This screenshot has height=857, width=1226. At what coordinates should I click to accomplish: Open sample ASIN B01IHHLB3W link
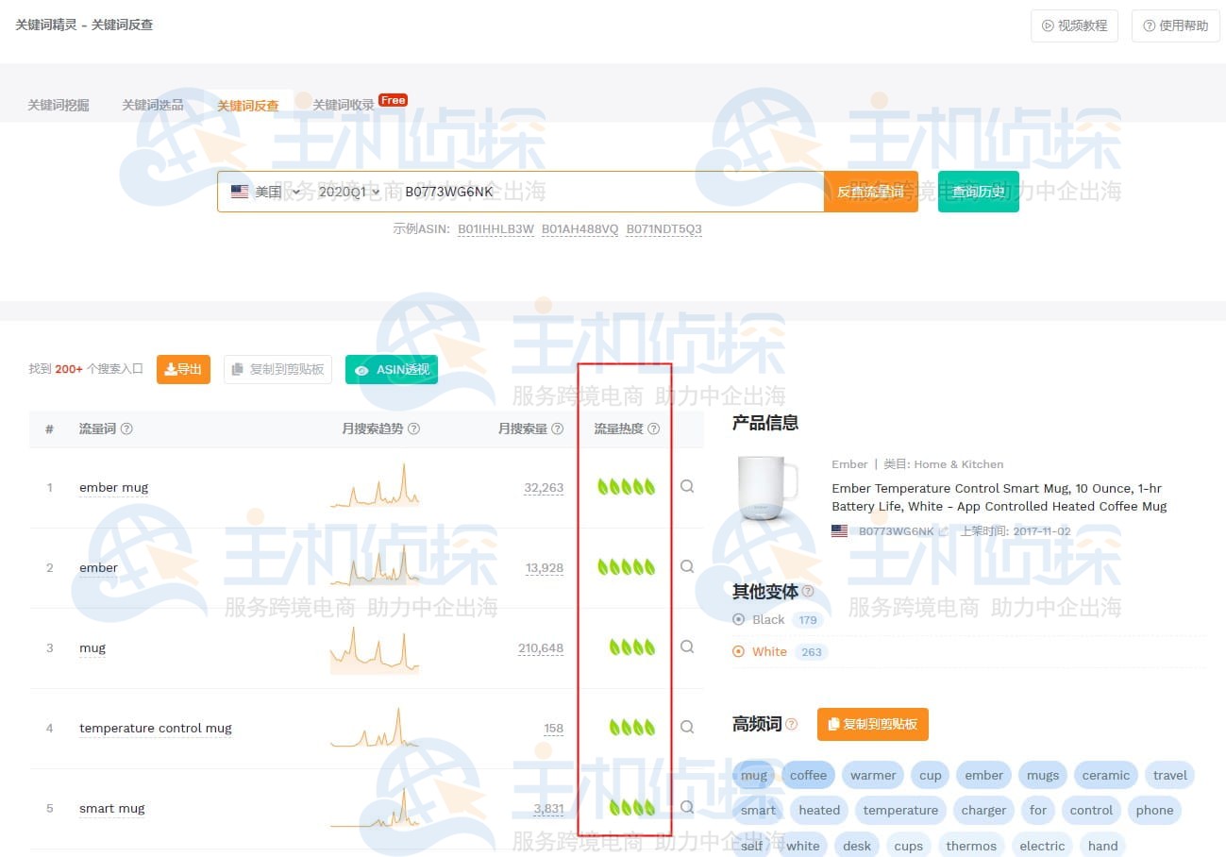[x=495, y=228]
